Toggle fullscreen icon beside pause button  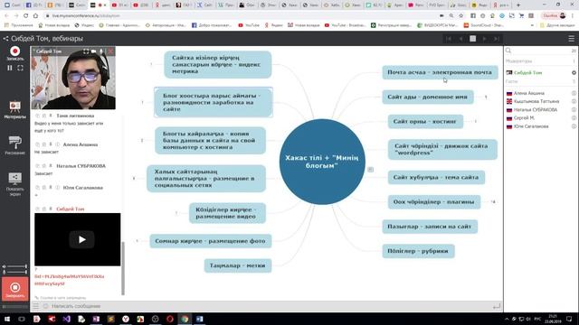pyautogui.click(x=20, y=69)
